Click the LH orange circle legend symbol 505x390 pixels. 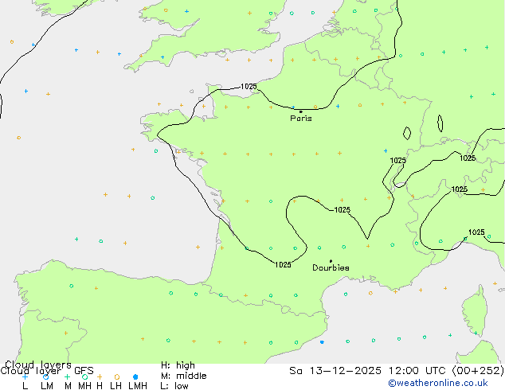pyautogui.click(x=117, y=376)
